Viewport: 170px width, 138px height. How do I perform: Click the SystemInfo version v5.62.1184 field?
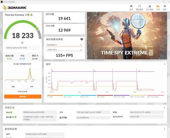coord(146,117)
